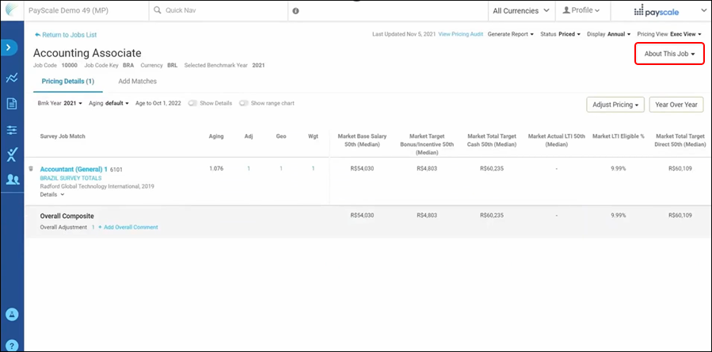Viewport: 712px width, 352px height.
Task: Click the document icon in the sidebar
Action: (12, 104)
